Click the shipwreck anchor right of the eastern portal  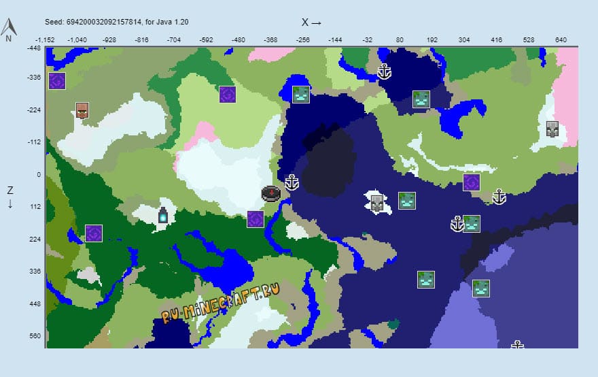click(x=499, y=197)
